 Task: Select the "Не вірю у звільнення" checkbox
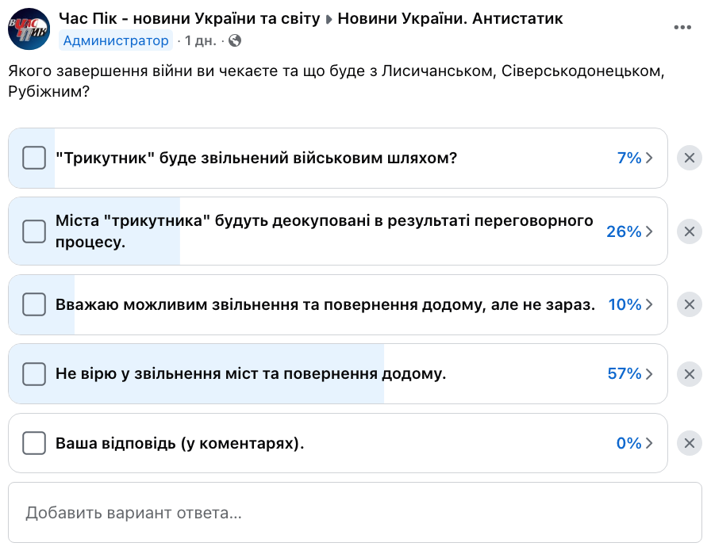click(34, 373)
